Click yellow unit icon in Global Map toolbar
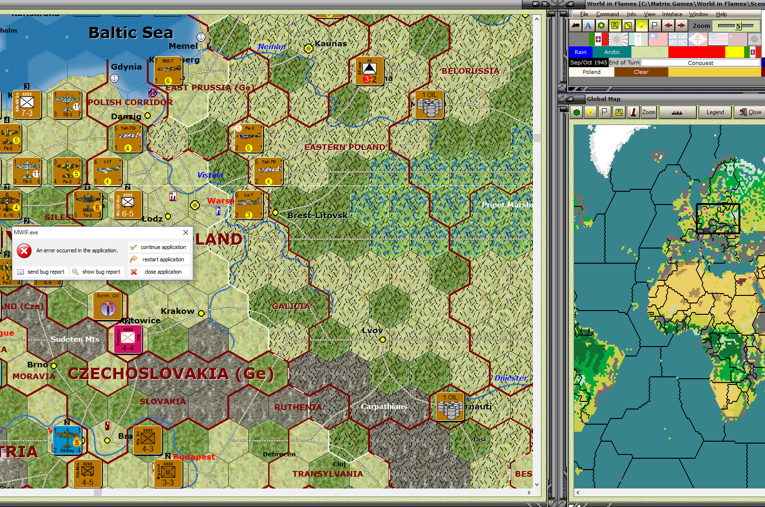This screenshot has width=765, height=507. pyautogui.click(x=619, y=112)
